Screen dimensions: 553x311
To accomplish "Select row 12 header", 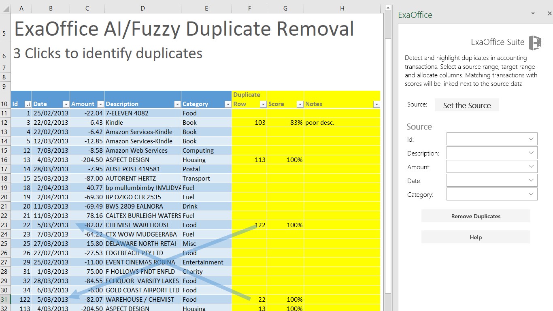I will (x=5, y=122).
